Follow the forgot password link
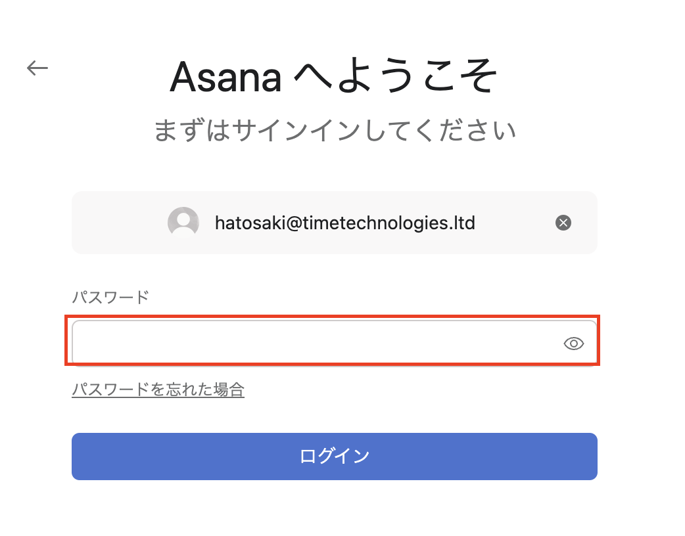This screenshot has width=685, height=536. 158,390
